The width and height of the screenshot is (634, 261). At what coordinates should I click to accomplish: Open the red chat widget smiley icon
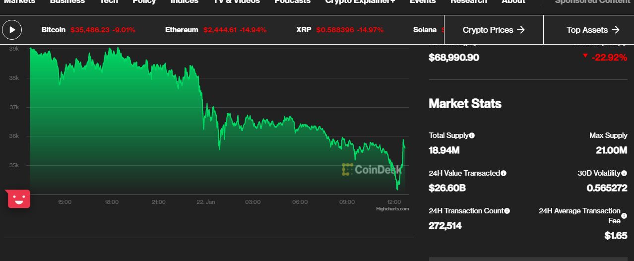[x=19, y=199]
